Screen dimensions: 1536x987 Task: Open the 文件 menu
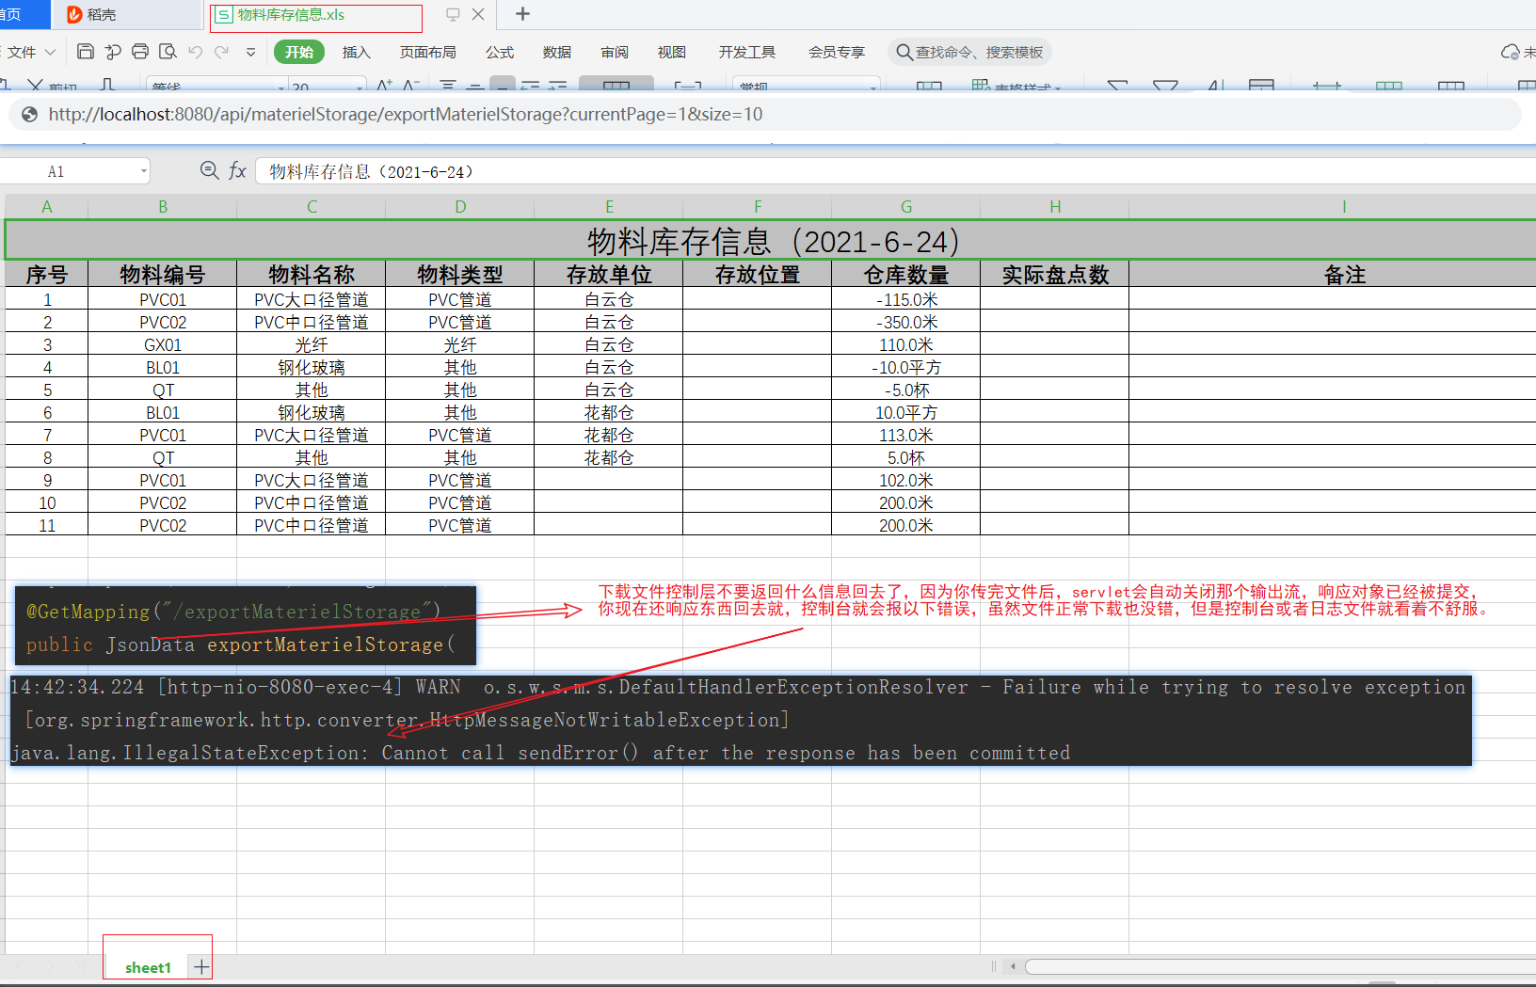click(x=22, y=53)
